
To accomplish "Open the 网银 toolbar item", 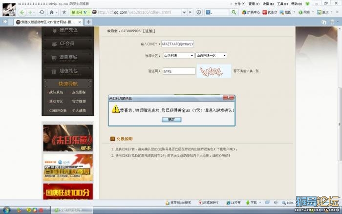I will [304, 12].
